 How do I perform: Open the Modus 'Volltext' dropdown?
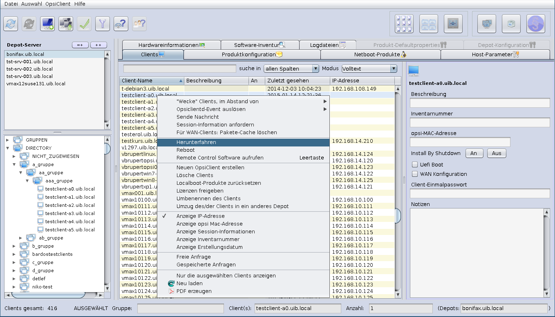tap(369, 69)
